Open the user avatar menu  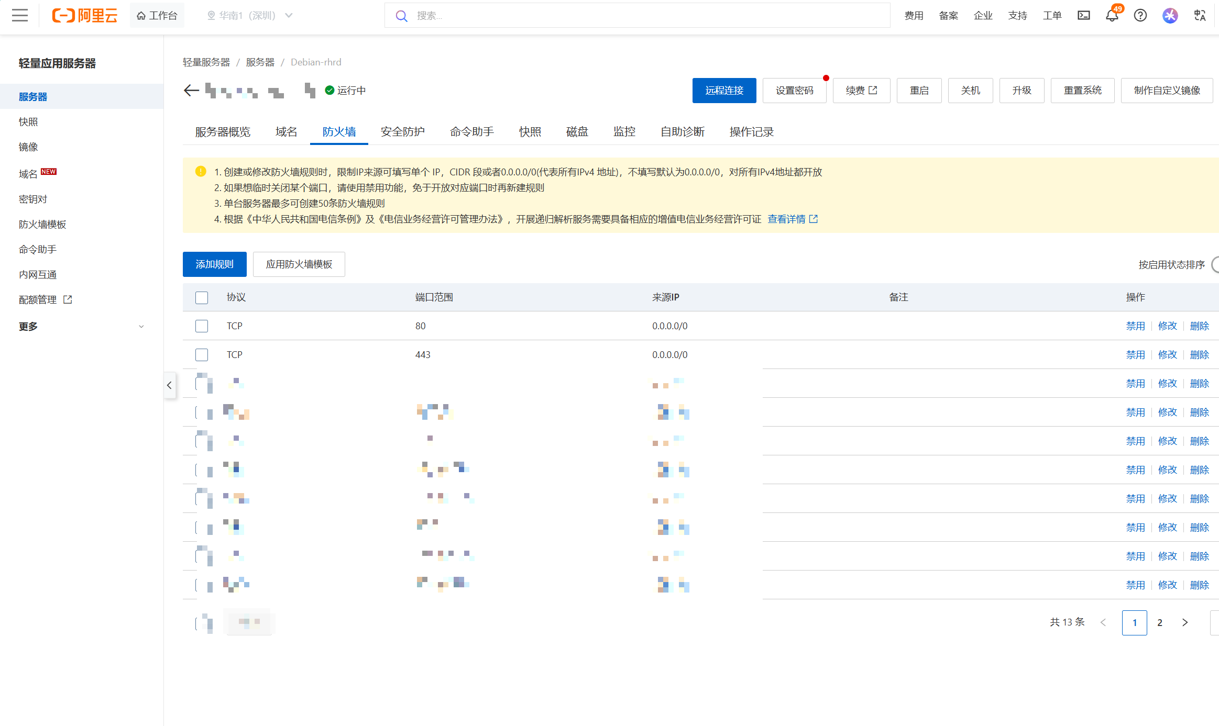coord(1170,15)
